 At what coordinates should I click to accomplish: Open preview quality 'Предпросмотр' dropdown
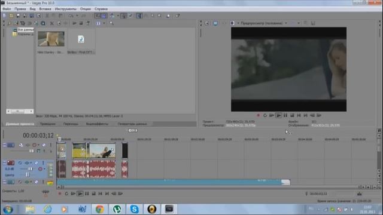(x=263, y=23)
